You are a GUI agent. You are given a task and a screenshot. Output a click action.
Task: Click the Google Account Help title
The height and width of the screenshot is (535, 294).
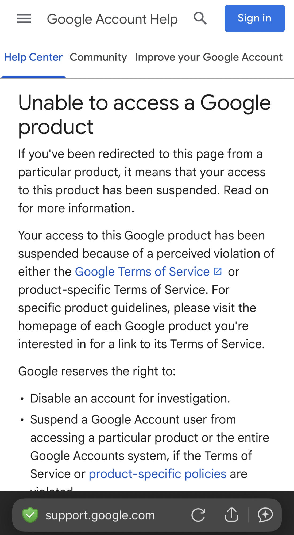pyautogui.click(x=112, y=19)
